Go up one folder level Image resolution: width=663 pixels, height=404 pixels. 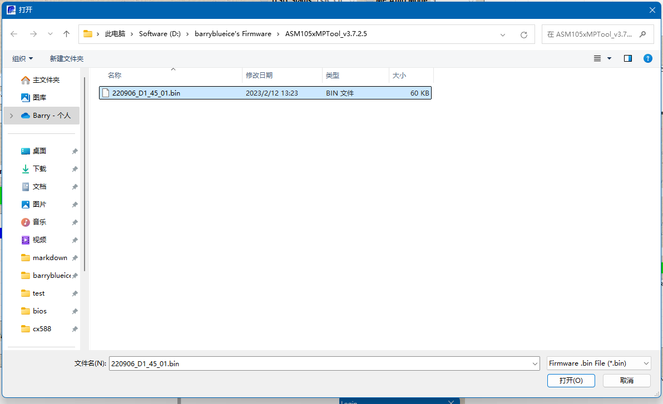click(66, 34)
